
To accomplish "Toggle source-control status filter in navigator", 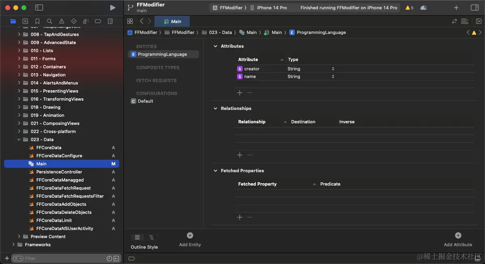I will [116, 258].
